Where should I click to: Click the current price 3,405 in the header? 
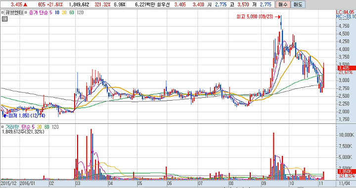point(16,4)
